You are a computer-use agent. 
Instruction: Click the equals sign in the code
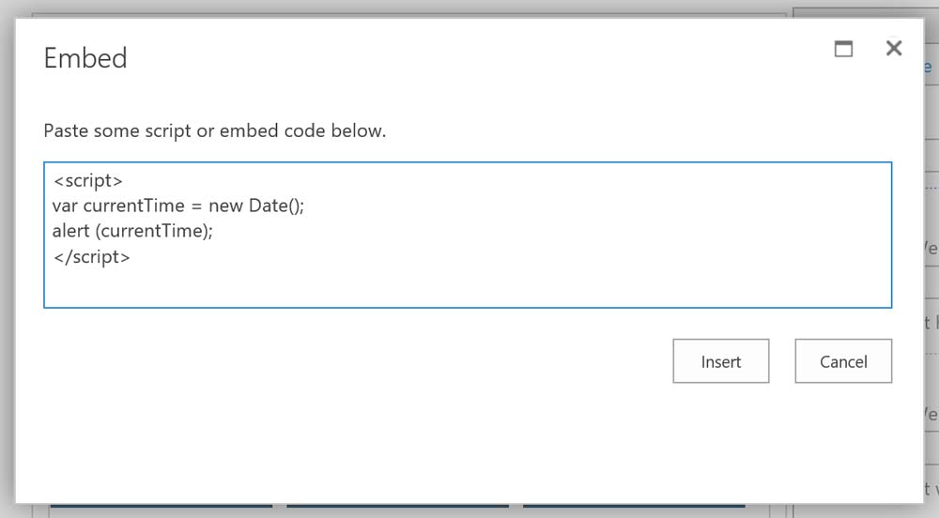[x=196, y=206]
